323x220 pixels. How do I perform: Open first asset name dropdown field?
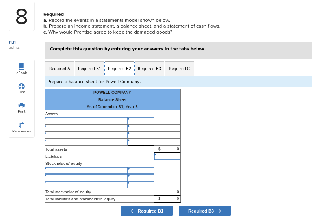tap(86, 121)
